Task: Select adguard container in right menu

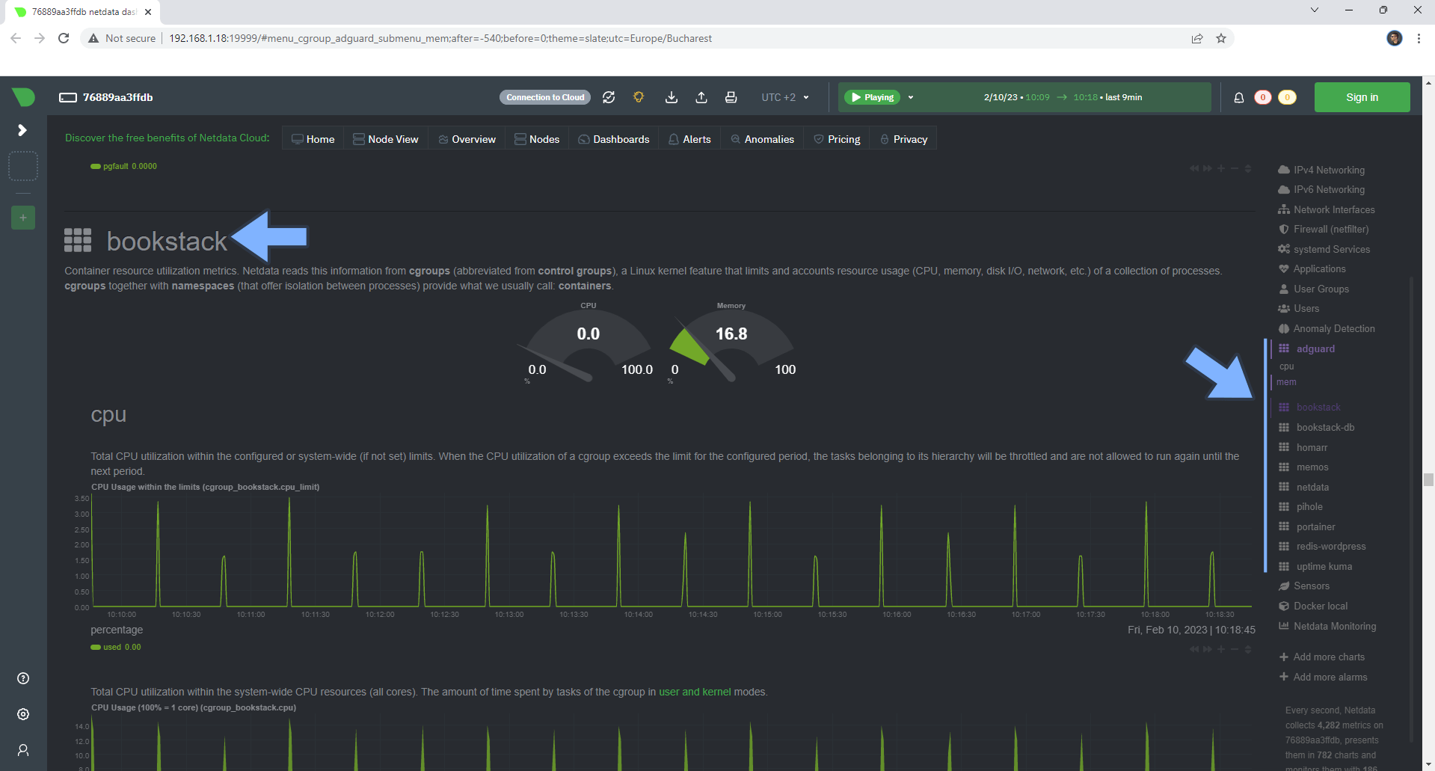Action: pos(1307,348)
